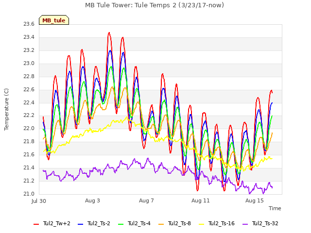Click the MB_tule label box
The width and height of the screenshot is (311, 233).
54,20
